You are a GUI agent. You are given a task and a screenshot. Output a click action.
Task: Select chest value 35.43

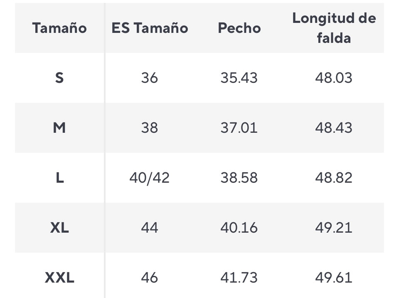239,78
